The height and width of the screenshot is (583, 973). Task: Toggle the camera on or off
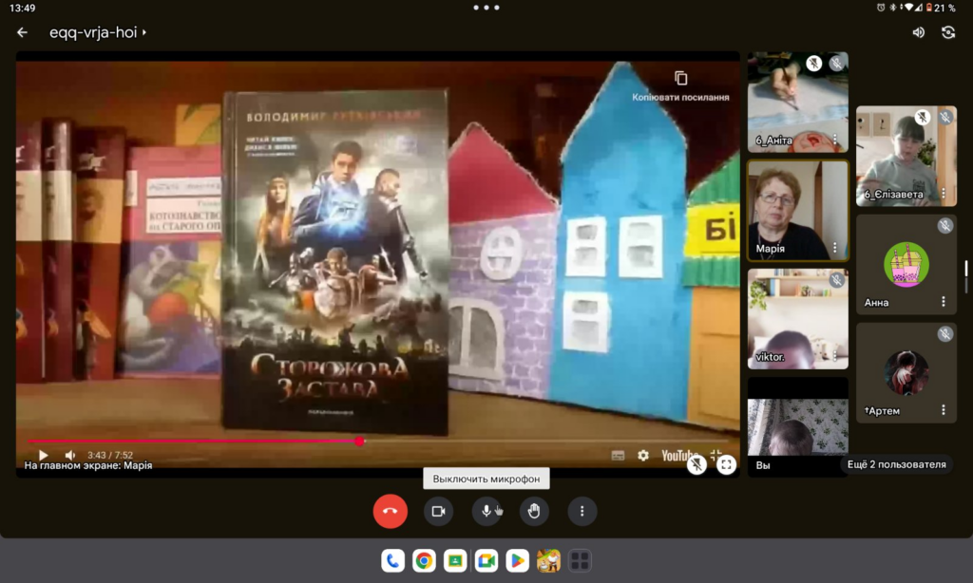coord(438,511)
